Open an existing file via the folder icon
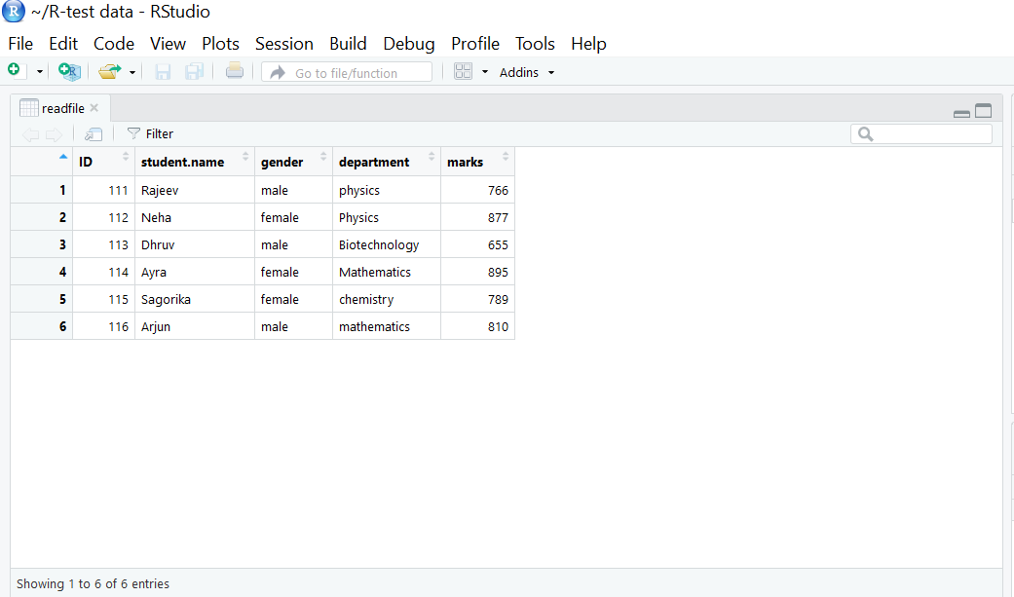The height and width of the screenshot is (597, 1014). click(x=107, y=70)
